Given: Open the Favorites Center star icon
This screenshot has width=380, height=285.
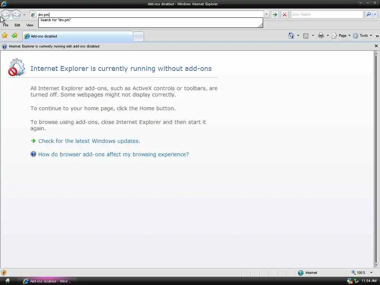Looking at the screenshot, I should click(x=4, y=36).
